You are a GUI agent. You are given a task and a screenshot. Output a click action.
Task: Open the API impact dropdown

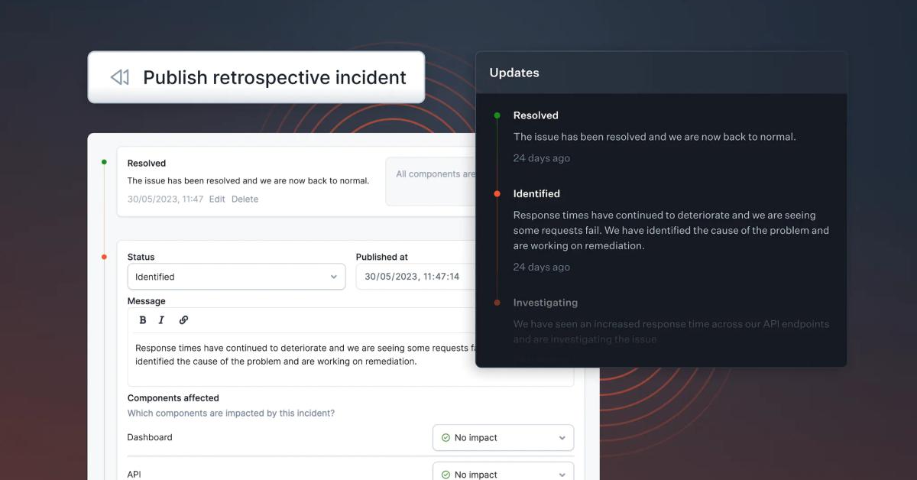pos(503,472)
